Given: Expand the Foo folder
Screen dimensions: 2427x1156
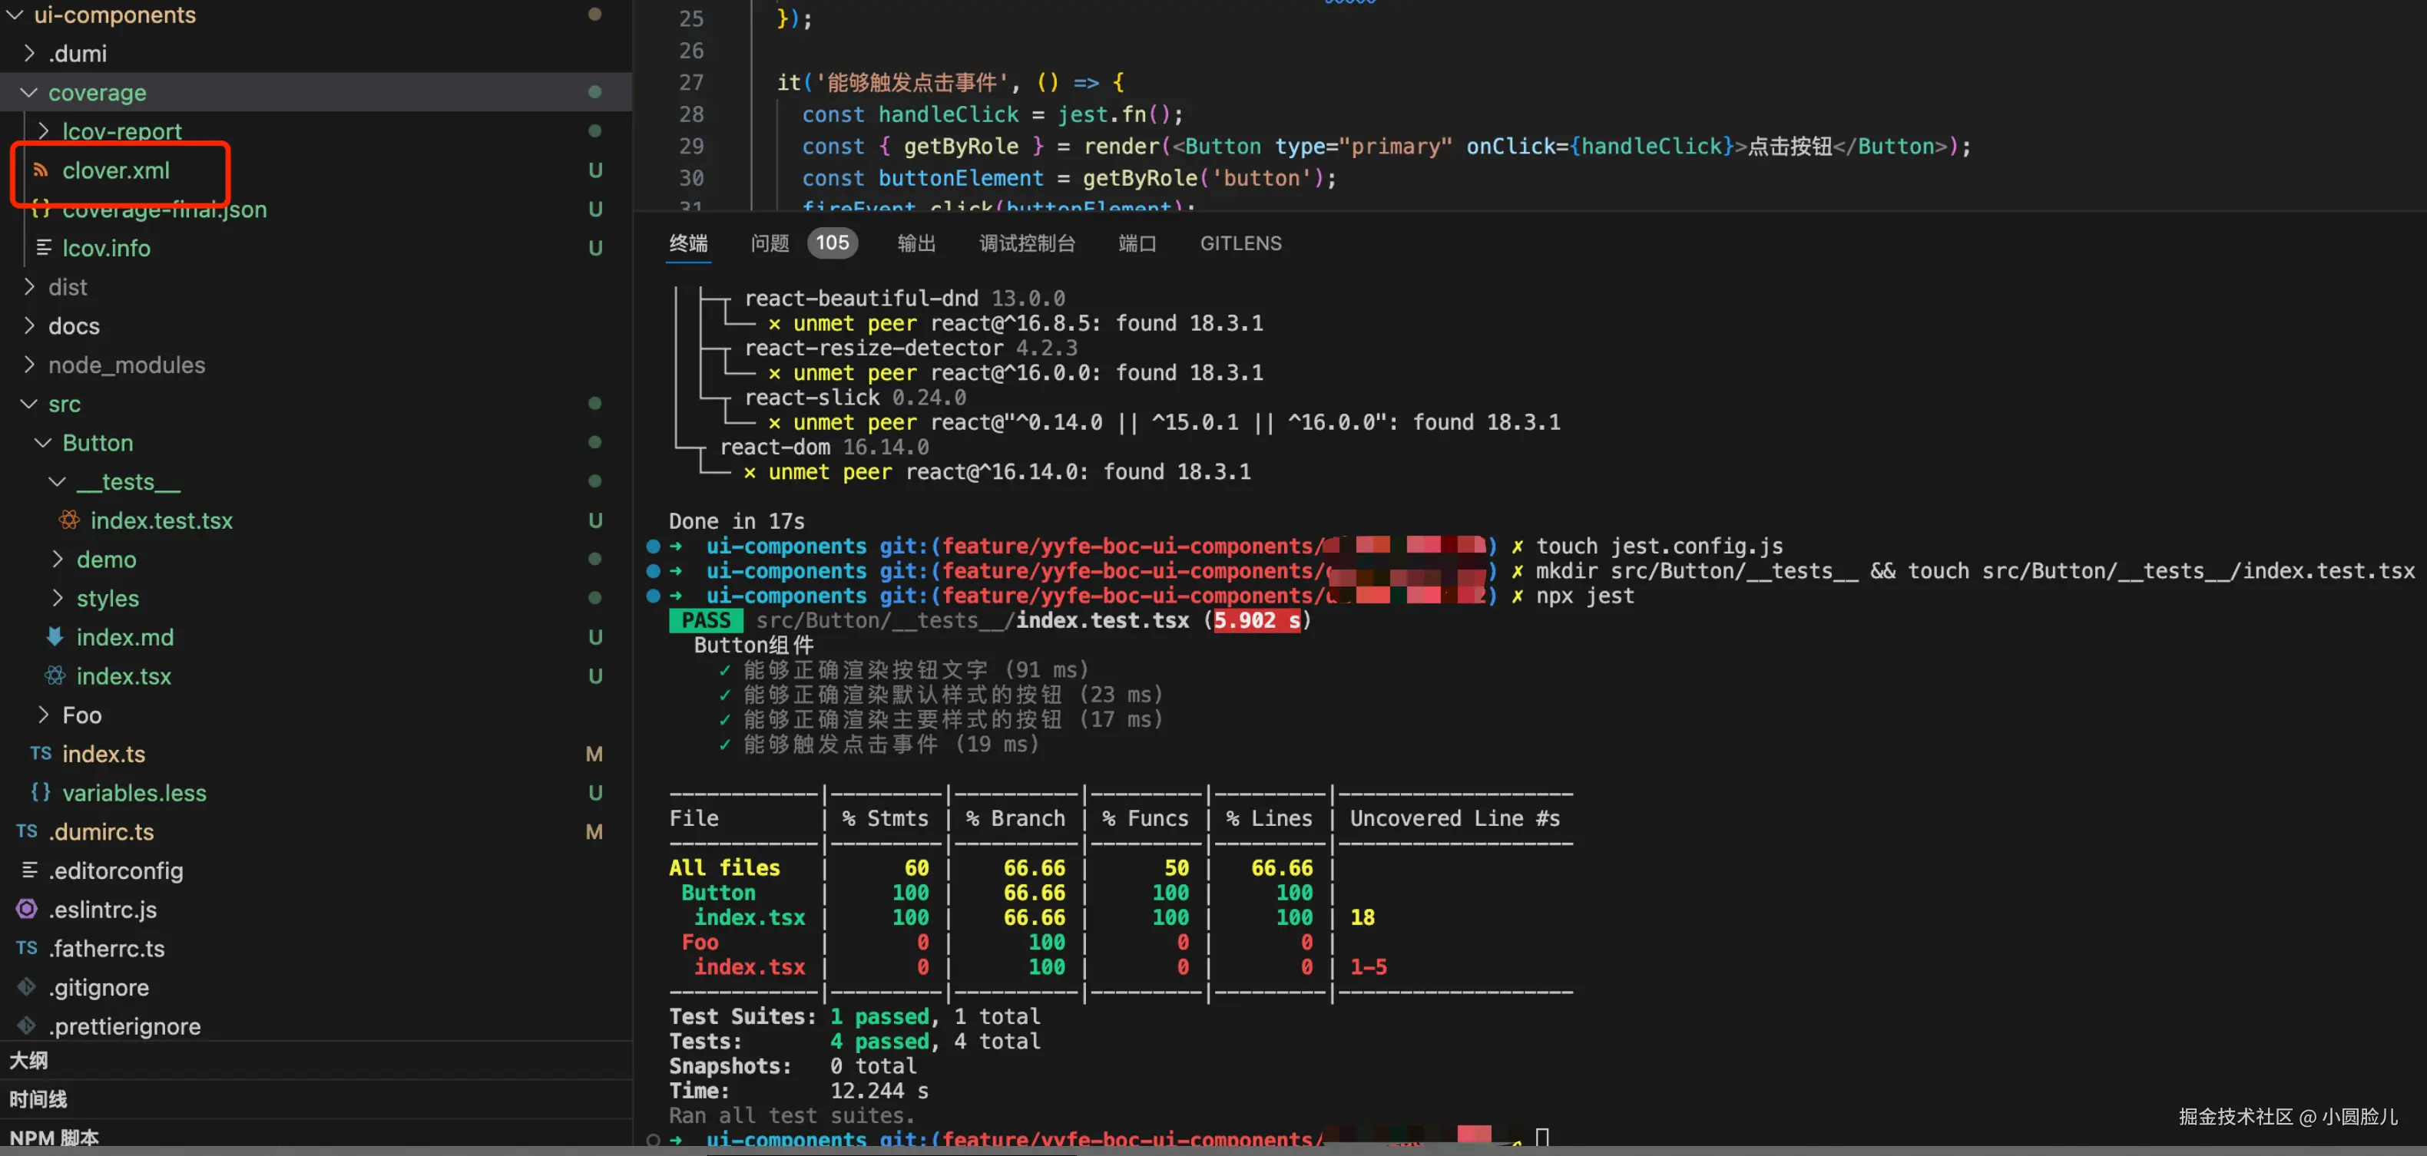Looking at the screenshot, I should tap(42, 715).
